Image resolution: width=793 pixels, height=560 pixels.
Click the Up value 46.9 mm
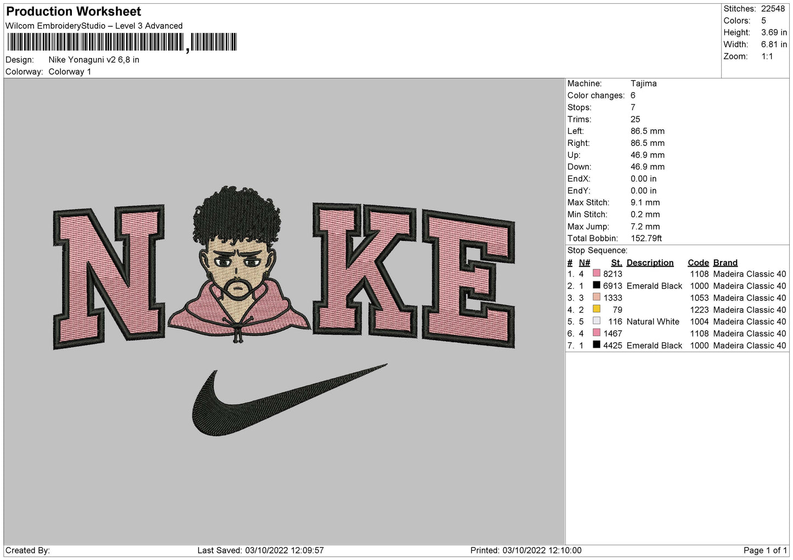[648, 155]
